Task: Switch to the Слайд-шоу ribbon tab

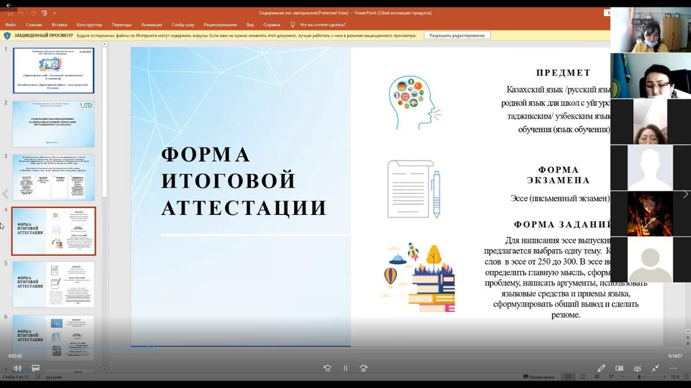Action: click(183, 24)
